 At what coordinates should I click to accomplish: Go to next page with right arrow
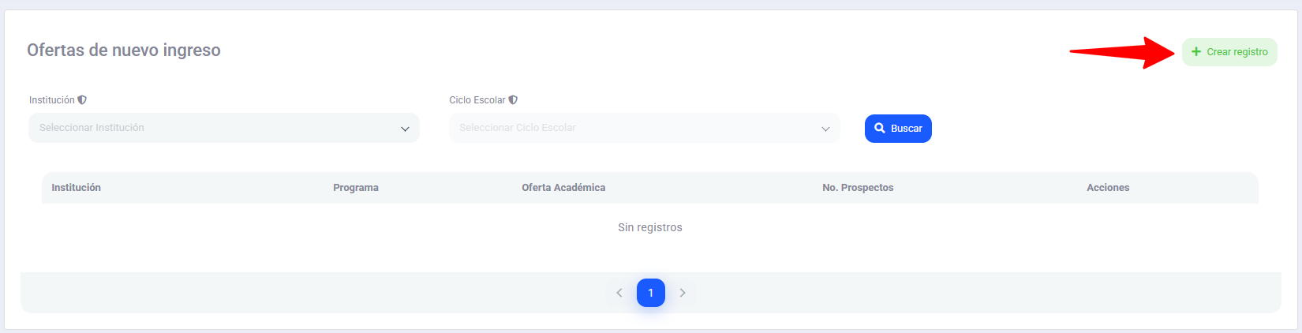(x=683, y=293)
